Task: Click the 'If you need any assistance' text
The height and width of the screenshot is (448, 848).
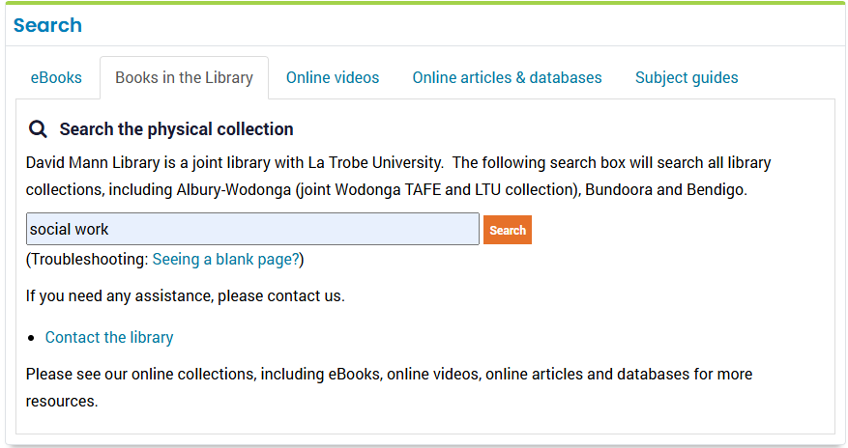Action: click(x=185, y=296)
